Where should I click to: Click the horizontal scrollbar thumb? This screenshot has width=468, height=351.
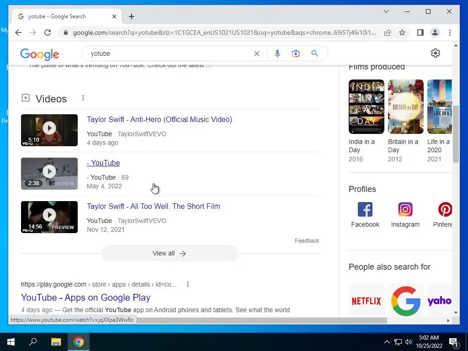click(262, 320)
